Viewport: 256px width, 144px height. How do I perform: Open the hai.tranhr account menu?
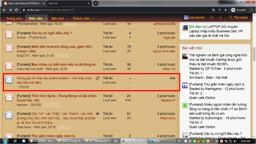(194, 17)
